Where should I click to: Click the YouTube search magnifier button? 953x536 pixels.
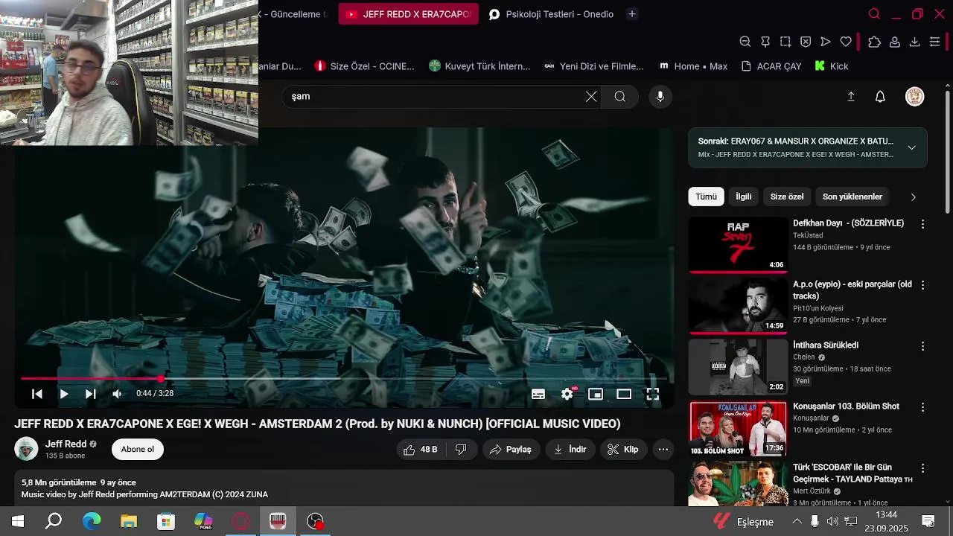point(620,96)
